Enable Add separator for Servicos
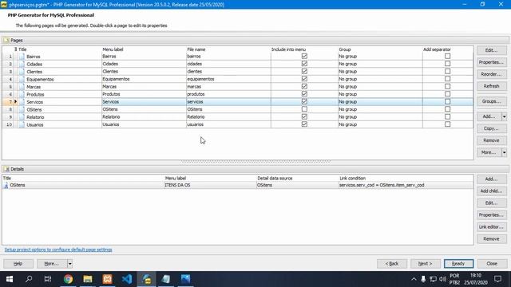This screenshot has height=287, width=511. click(x=447, y=101)
